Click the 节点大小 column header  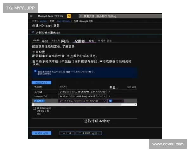[x=64, y=87]
